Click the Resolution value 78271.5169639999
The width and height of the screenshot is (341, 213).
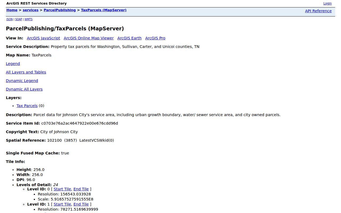(x=79, y=209)
